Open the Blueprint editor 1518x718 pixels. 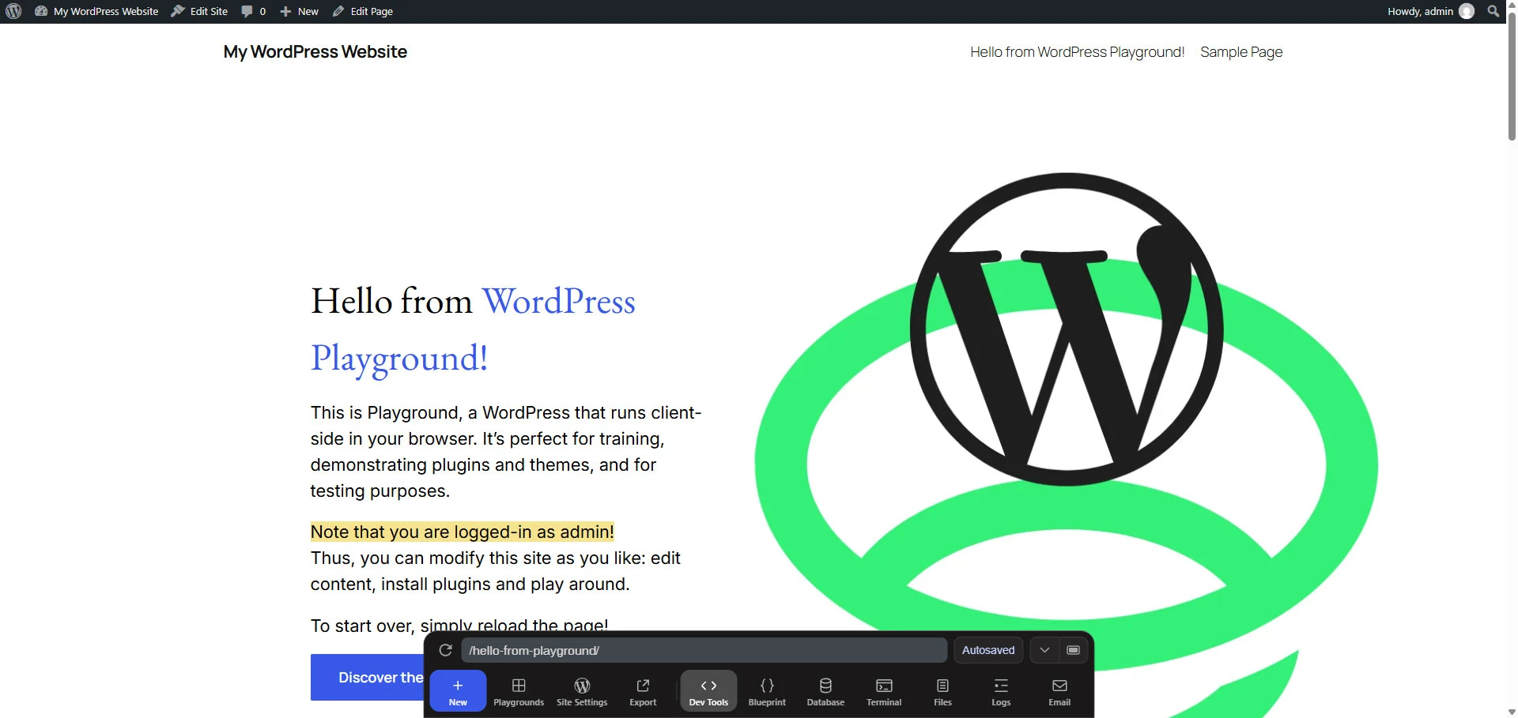click(767, 690)
